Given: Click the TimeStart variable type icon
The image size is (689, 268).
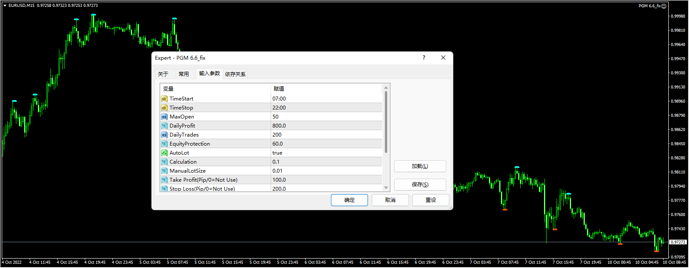Looking at the screenshot, I should [164, 99].
